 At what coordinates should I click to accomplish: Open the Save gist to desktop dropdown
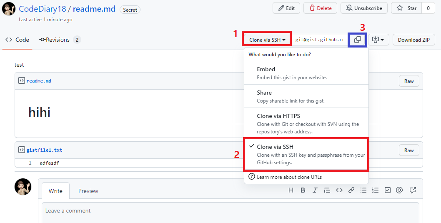coord(378,40)
